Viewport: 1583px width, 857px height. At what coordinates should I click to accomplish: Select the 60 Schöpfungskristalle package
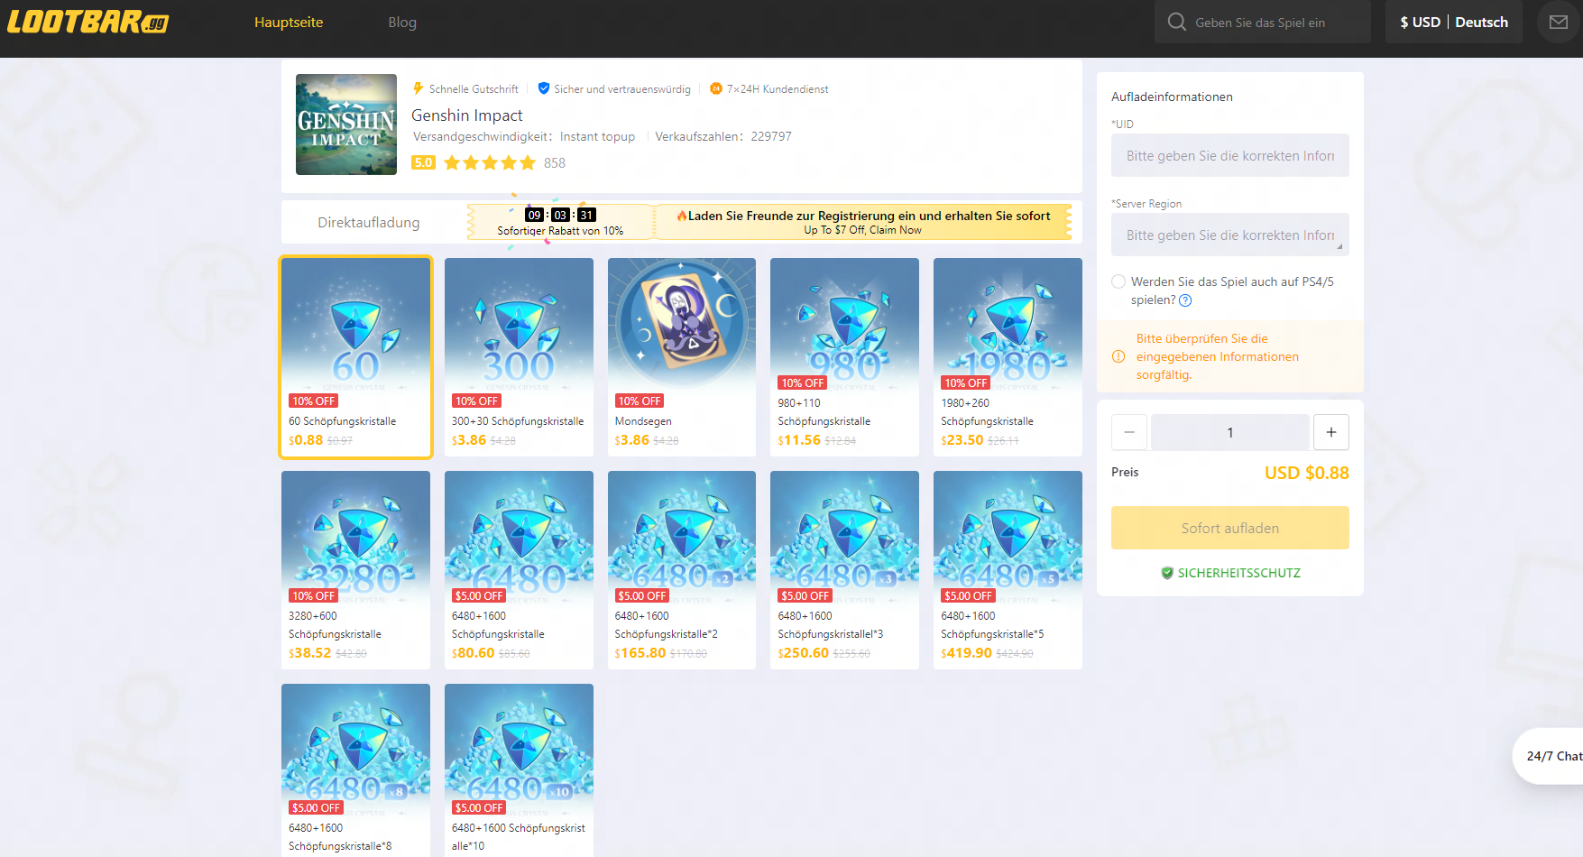click(355, 356)
